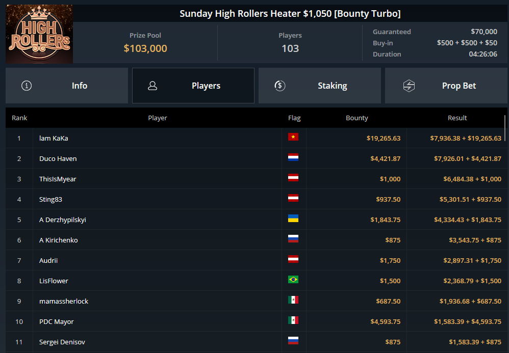The height and width of the screenshot is (353, 509).
Task: Click the Prop Bet lightning icon
Action: pyautogui.click(x=409, y=86)
